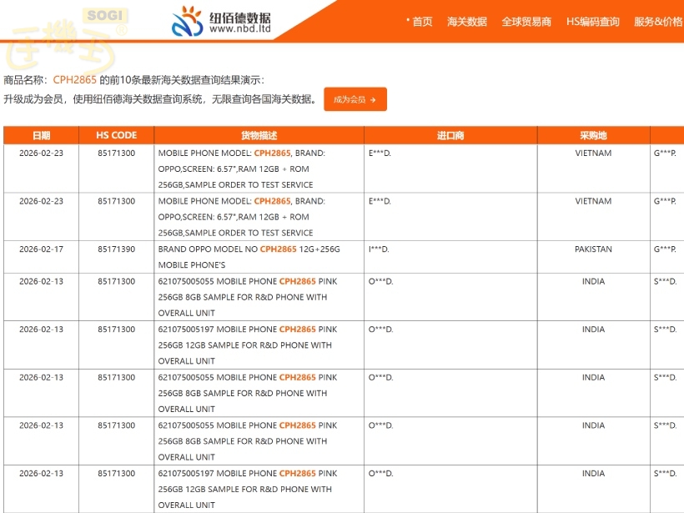Click the 进口商 column header

click(450, 135)
